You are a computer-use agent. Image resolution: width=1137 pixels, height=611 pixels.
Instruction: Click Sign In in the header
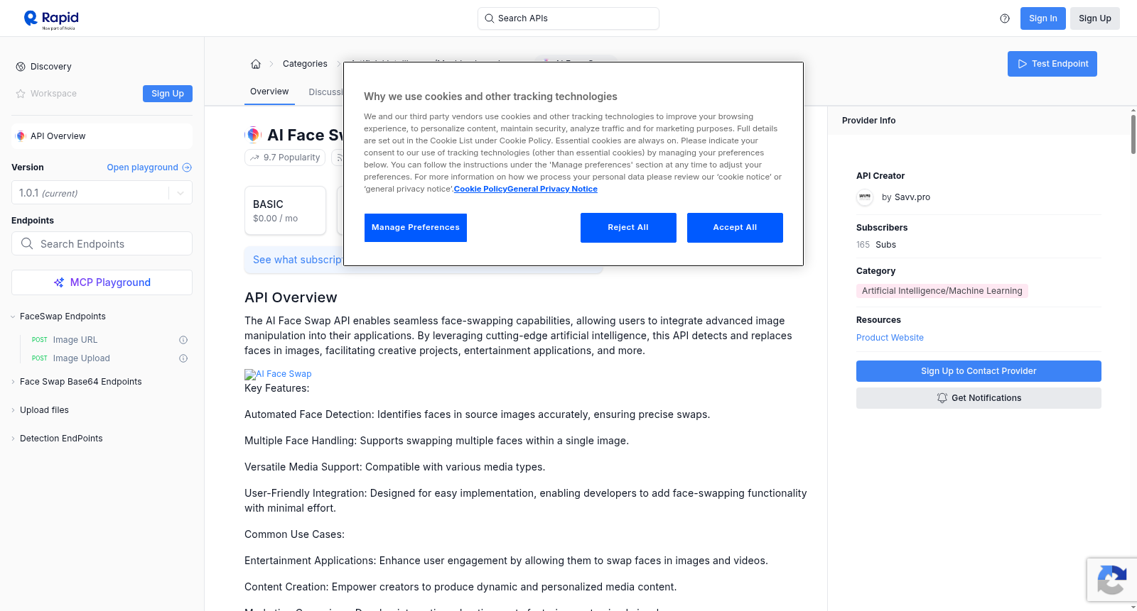pos(1043,18)
